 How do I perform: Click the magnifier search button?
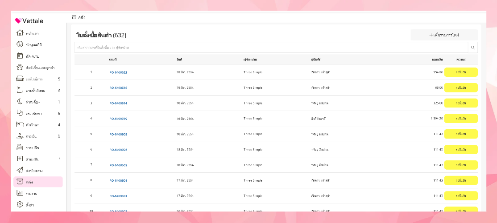(472, 47)
